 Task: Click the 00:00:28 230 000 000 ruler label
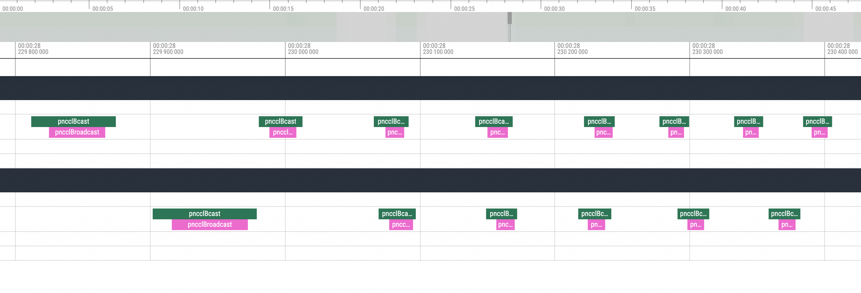(303, 49)
